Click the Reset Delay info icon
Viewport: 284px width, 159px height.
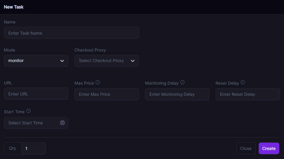243,83
